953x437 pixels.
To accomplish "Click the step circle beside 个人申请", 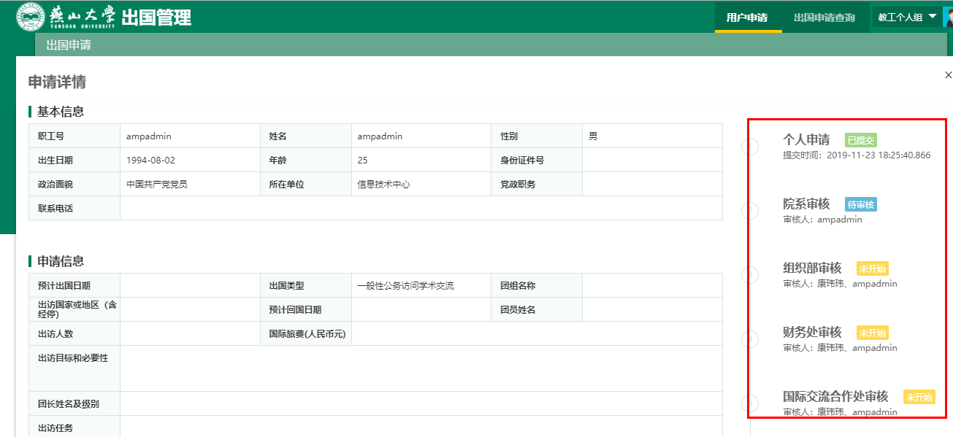I will (x=750, y=147).
